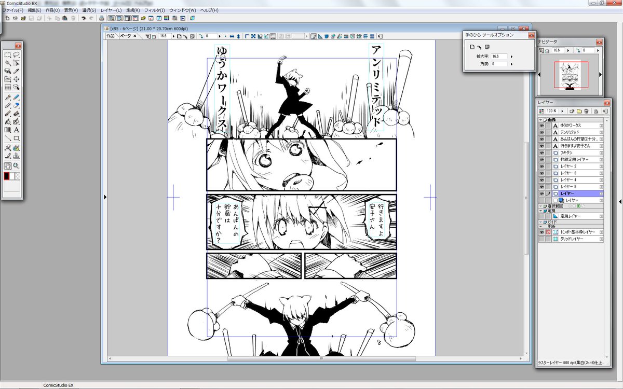Select the pencil tool
Viewport: 623px width, 389px height.
click(8, 105)
